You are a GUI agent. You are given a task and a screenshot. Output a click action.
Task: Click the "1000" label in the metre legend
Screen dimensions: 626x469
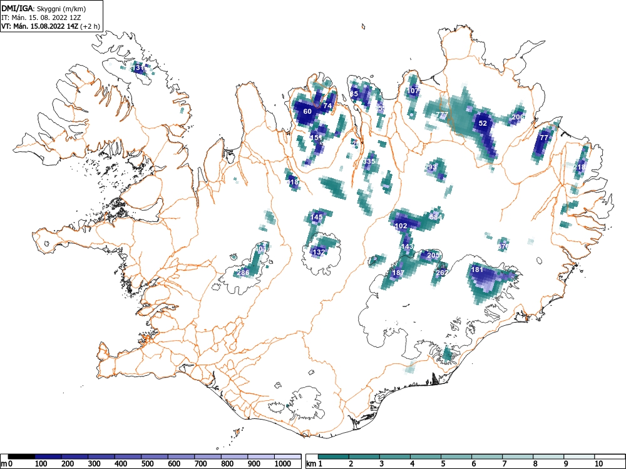(x=283, y=464)
